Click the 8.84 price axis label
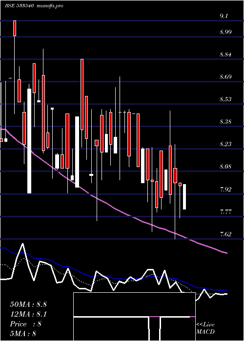Viewport: 244px width, 341px height. click(225, 55)
